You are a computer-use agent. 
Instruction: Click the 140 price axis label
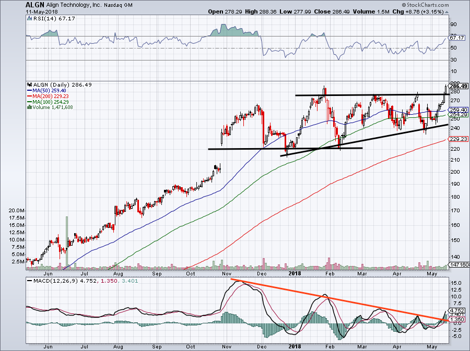coord(455,257)
